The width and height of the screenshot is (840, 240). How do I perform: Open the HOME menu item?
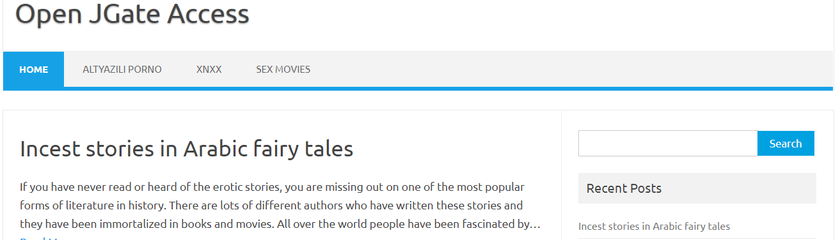(33, 70)
